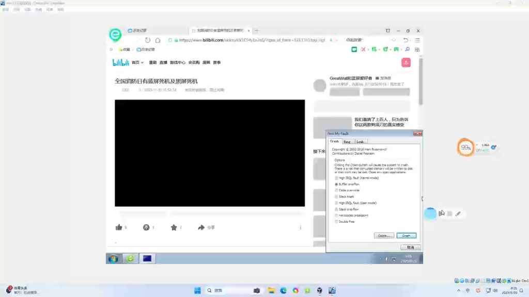Open browser undo closed tab icon
529x297 pixels.
point(406,40)
